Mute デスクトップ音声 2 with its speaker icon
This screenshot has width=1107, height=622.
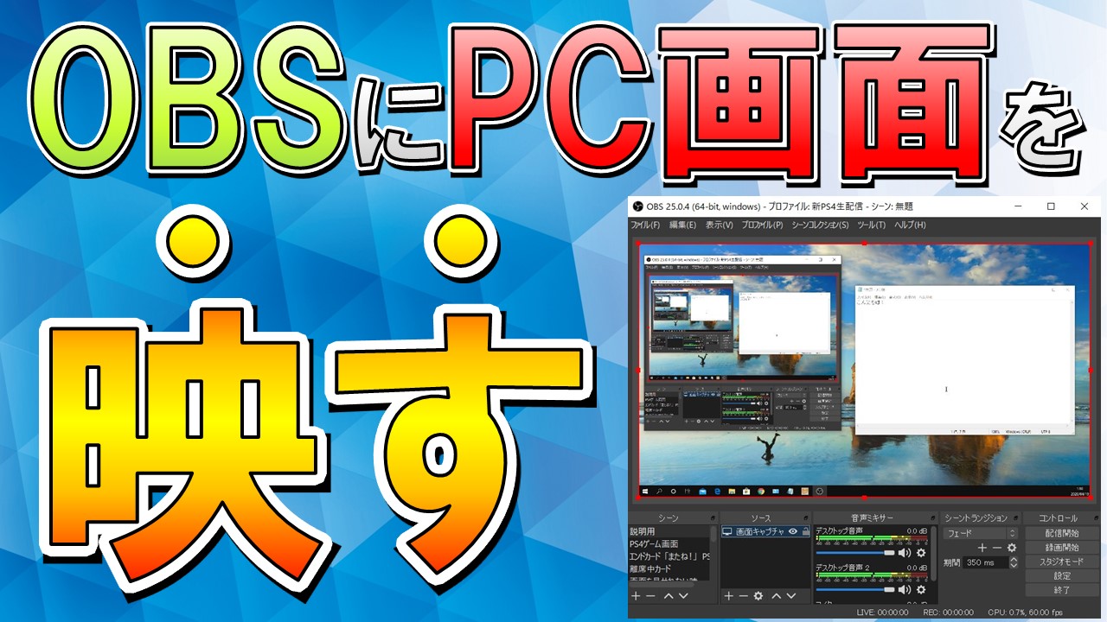905,589
